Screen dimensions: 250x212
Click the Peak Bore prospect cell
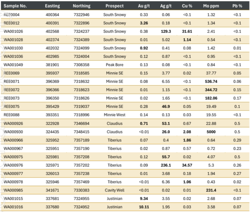click(x=115, y=65)
